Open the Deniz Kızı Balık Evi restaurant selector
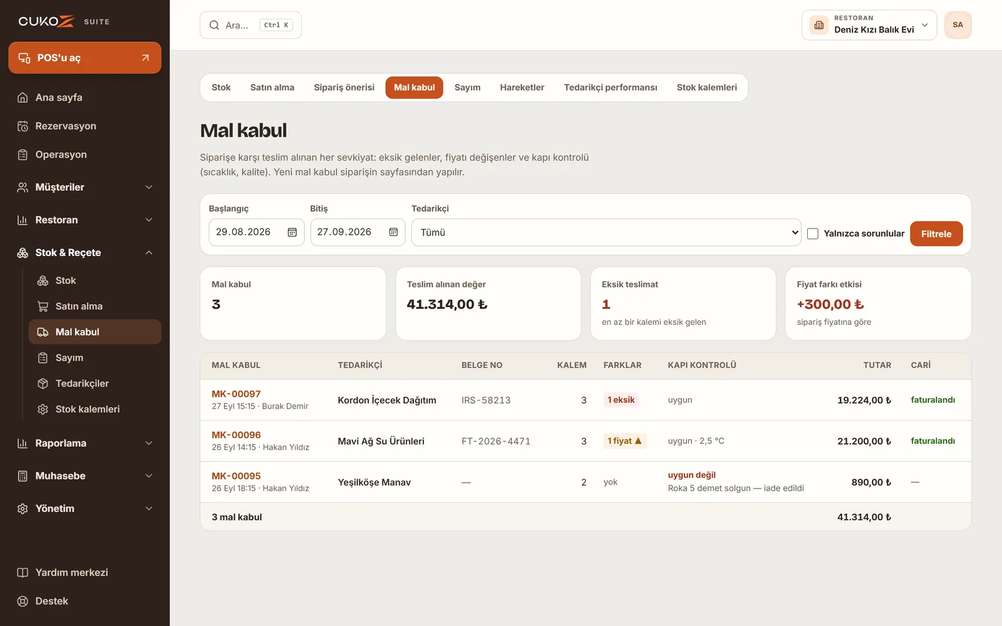This screenshot has height=626, width=1002. tap(869, 25)
